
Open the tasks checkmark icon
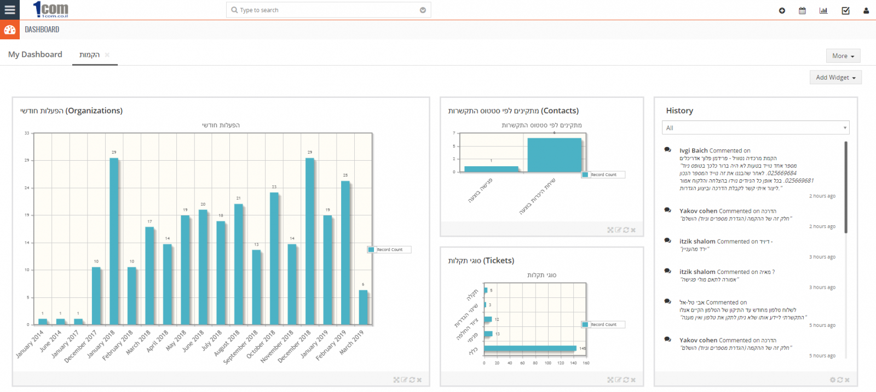[845, 10]
